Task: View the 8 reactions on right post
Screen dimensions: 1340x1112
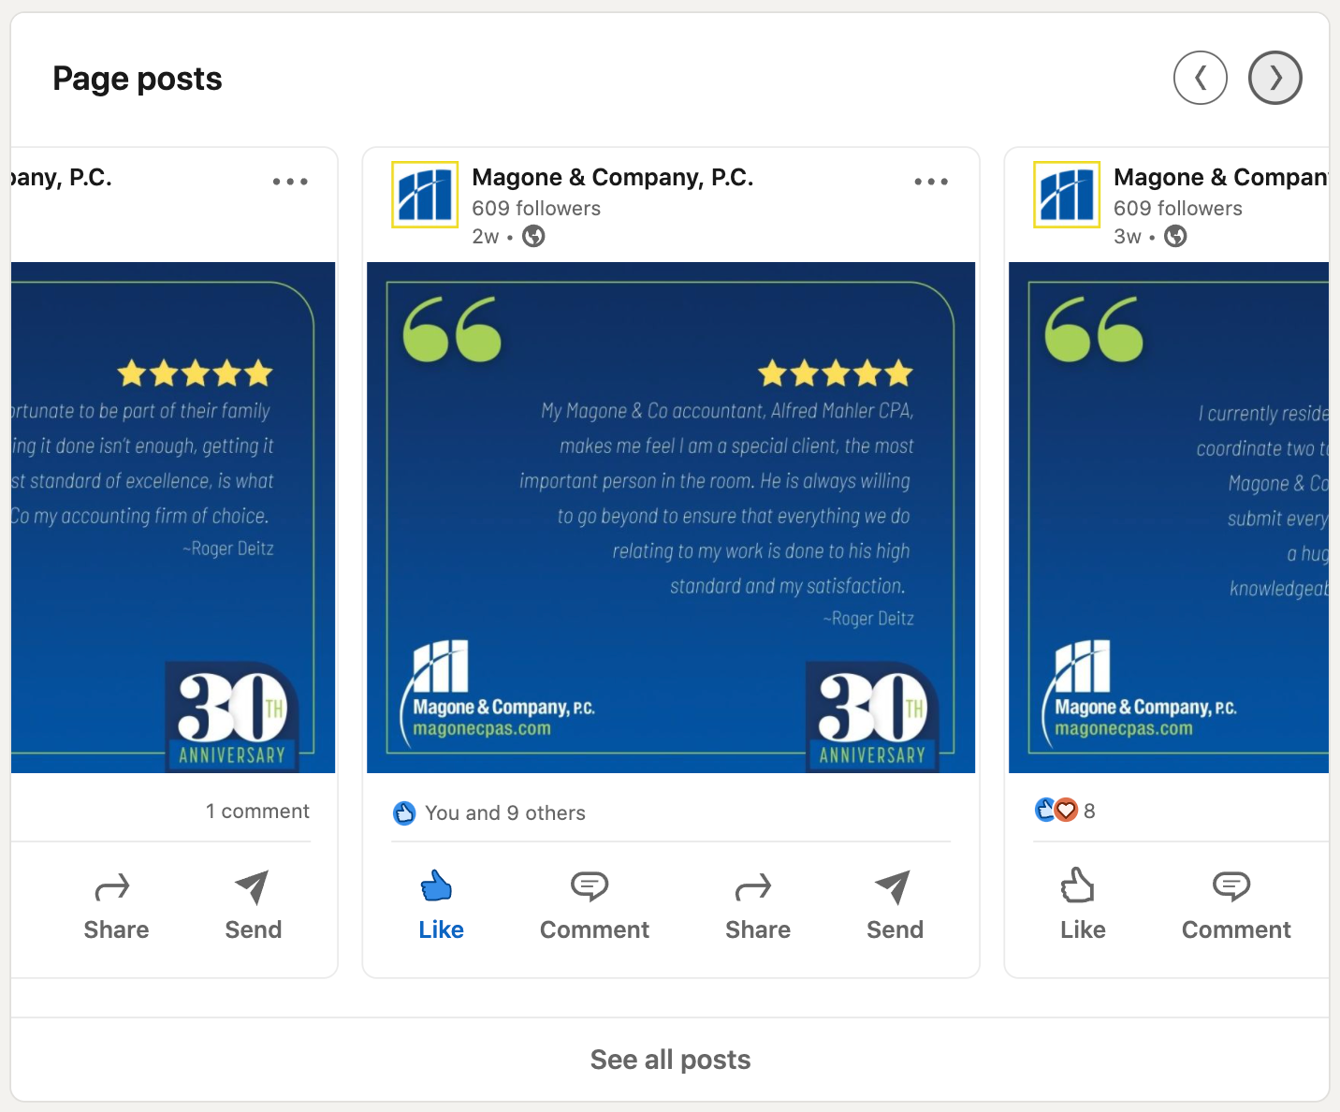Action: [x=1066, y=811]
